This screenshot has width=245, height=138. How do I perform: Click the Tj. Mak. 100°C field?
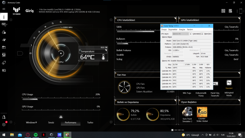click(181, 68)
